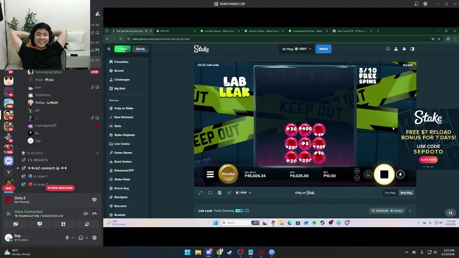Switch to theatre mode icon
This screenshot has width=459, height=258.
pyautogui.click(x=210, y=193)
